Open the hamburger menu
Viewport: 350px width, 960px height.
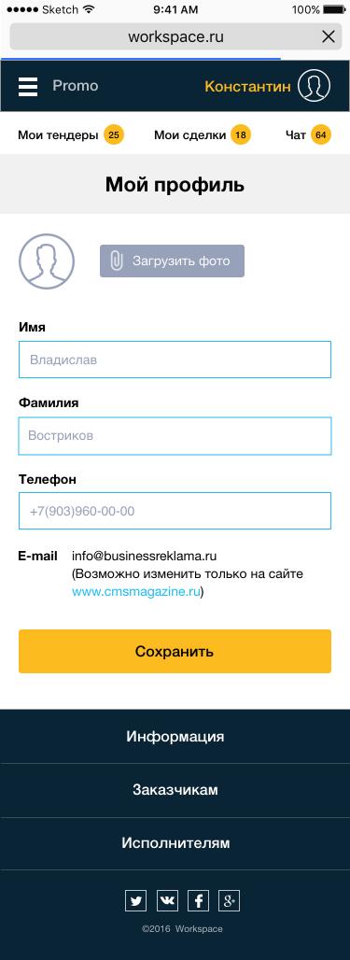[x=28, y=86]
